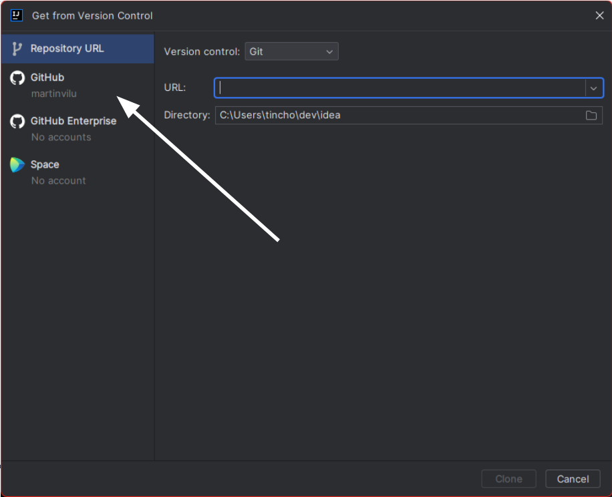
Task: Click the Clone button
Action: (508, 479)
